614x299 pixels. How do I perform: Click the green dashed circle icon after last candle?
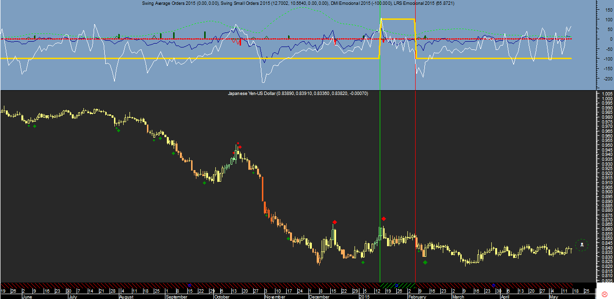(582, 245)
